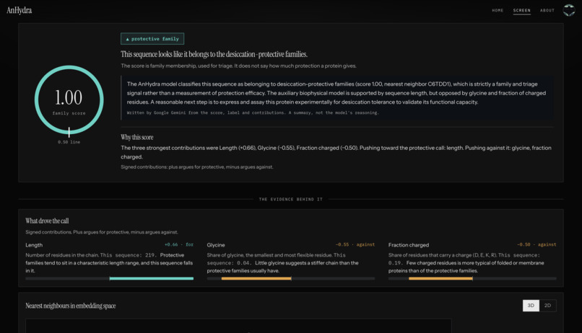Viewport: 582px width, 333px height.
Task: Click the 'family score' label in ring
Action: 69,113
